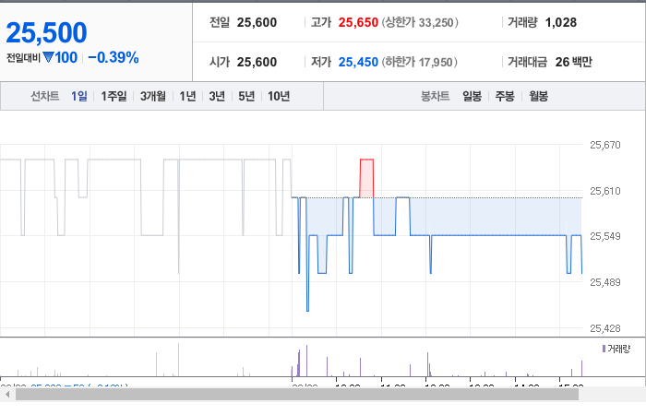The width and height of the screenshot is (646, 415).
Task: Show the 1년 line chart
Action: point(187,96)
